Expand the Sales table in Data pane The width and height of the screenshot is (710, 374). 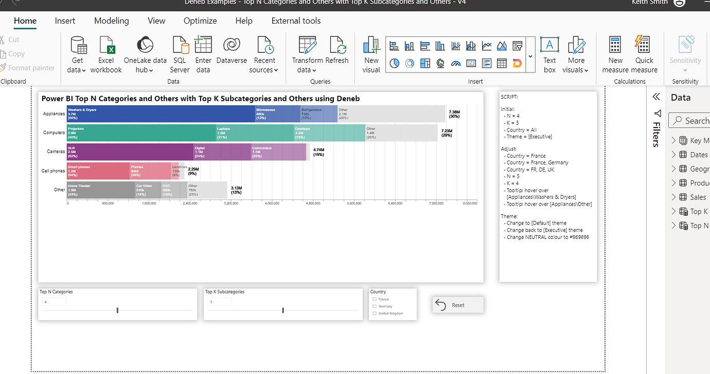pos(674,197)
